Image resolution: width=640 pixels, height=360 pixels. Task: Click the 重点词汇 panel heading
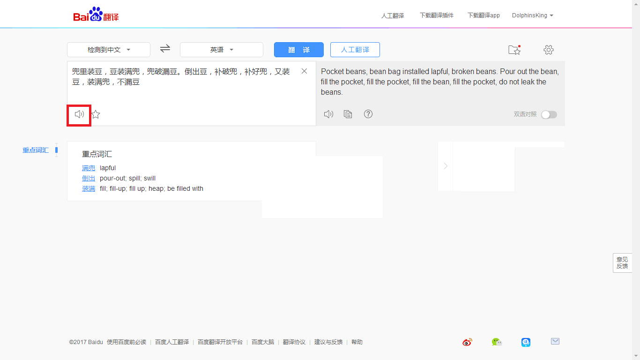click(97, 154)
